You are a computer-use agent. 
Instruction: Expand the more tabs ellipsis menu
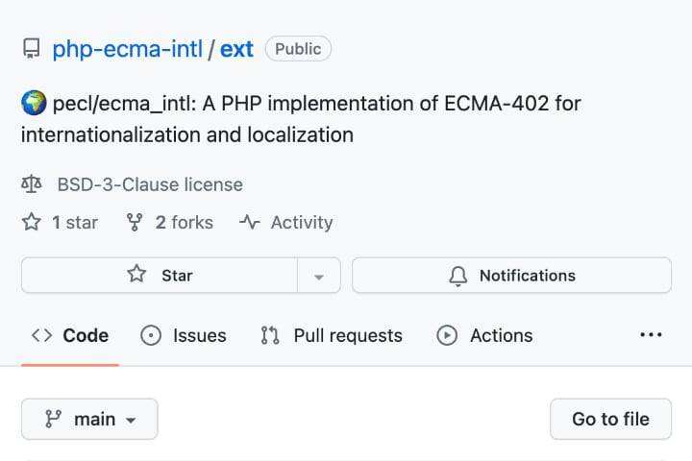coord(651,335)
